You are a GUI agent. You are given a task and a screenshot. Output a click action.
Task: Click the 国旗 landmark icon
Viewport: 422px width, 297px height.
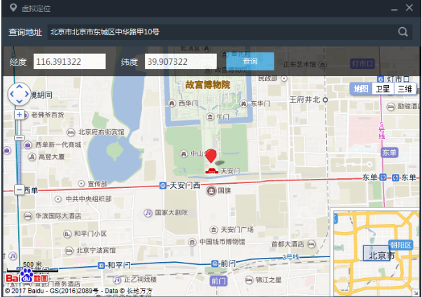click(211, 191)
